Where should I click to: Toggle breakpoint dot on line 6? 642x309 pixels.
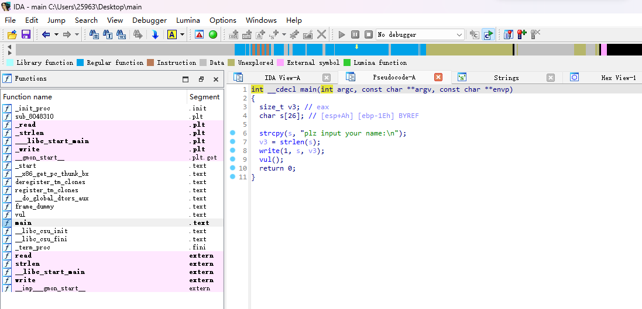click(232, 133)
